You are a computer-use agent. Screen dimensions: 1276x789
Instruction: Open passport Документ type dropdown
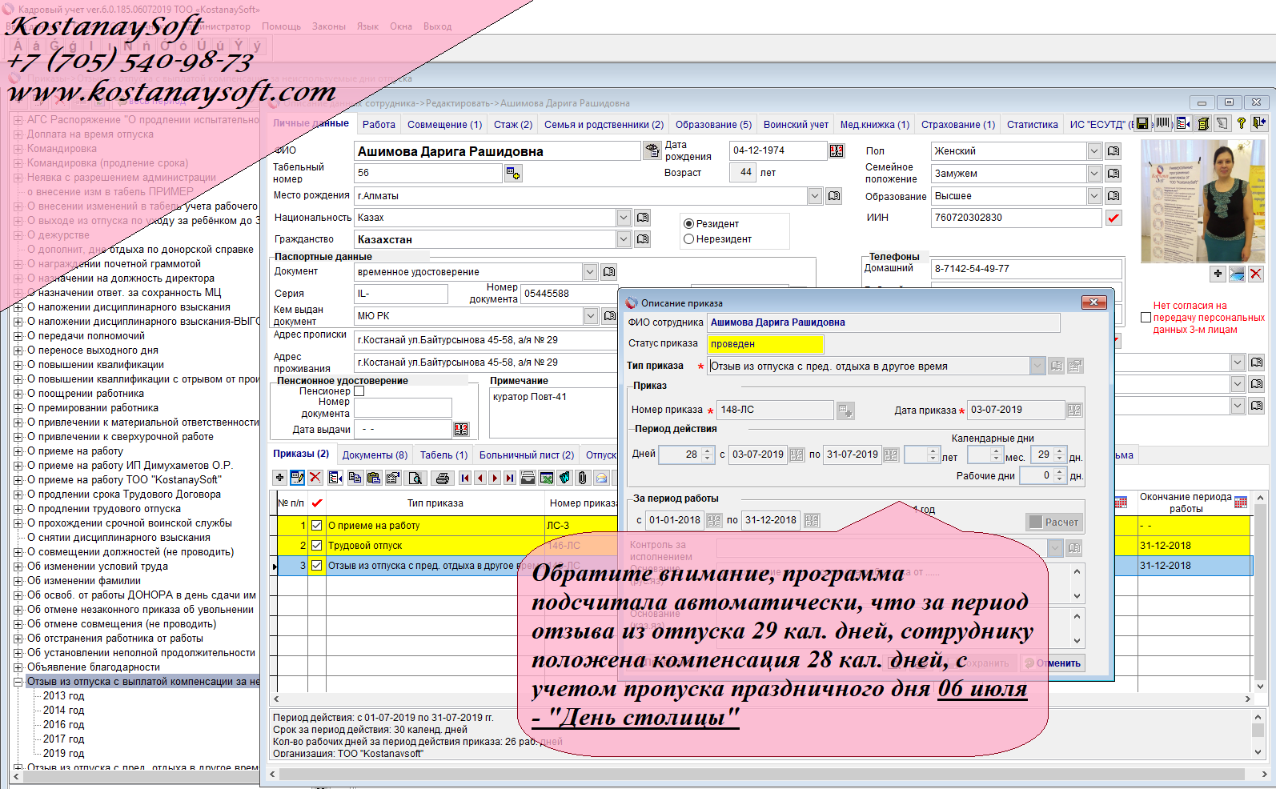tap(590, 271)
